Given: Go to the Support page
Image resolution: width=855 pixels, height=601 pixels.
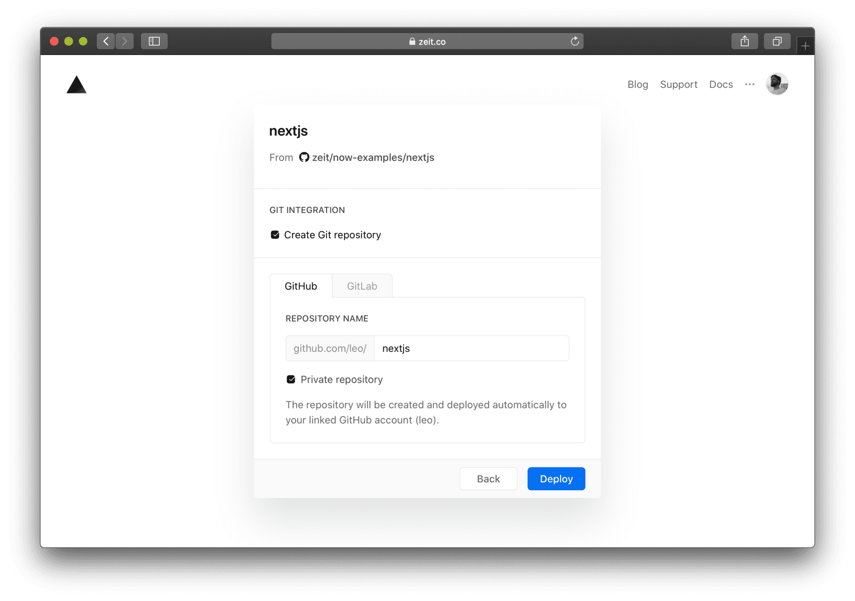Looking at the screenshot, I should point(678,84).
